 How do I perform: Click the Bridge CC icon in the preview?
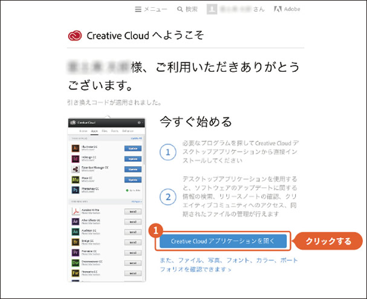point(76,242)
